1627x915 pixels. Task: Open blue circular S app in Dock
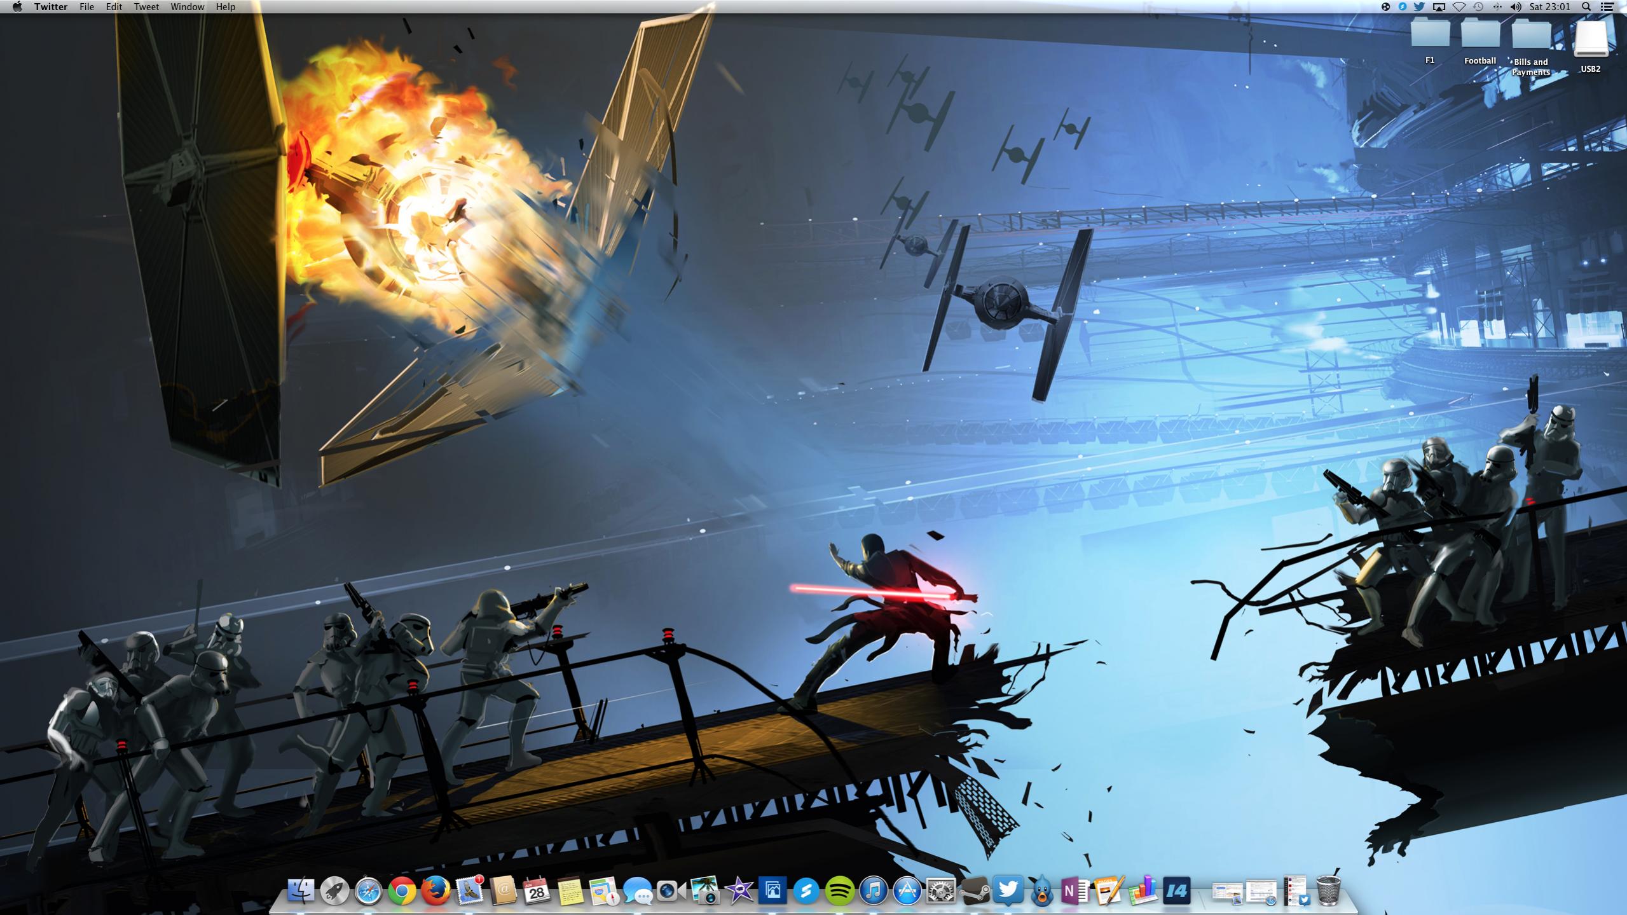806,891
